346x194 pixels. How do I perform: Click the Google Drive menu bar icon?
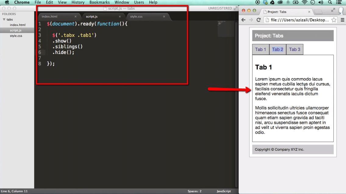pos(272,2)
